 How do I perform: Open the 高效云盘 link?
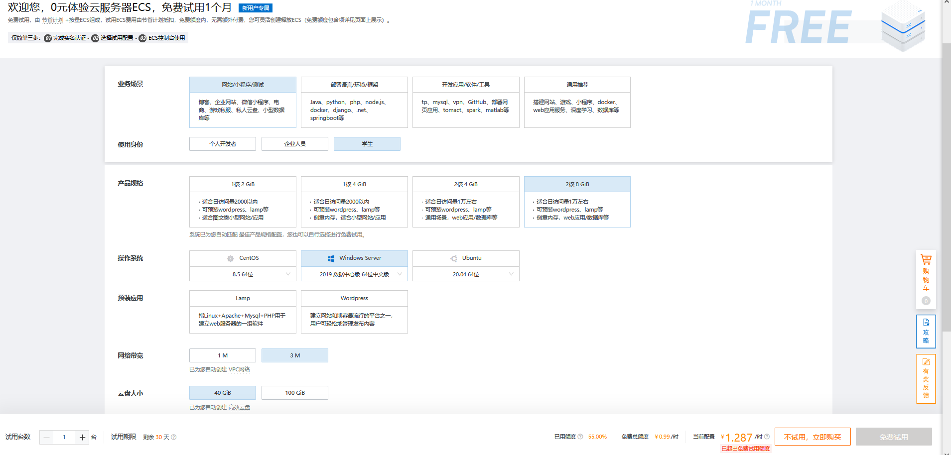[240, 408]
